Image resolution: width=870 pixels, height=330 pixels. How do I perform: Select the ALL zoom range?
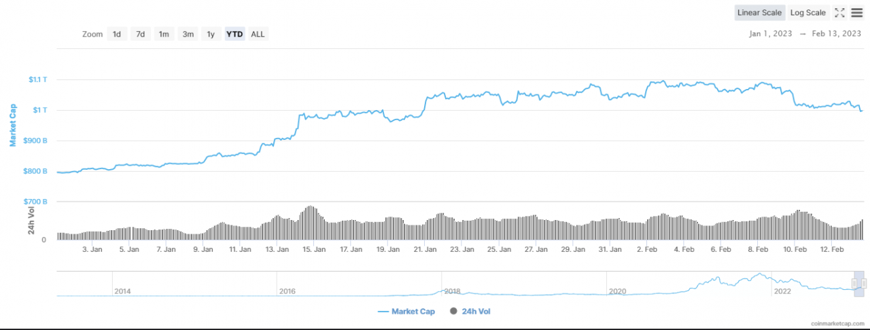point(258,34)
